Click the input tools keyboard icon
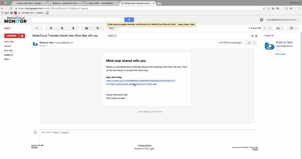 coord(278,28)
